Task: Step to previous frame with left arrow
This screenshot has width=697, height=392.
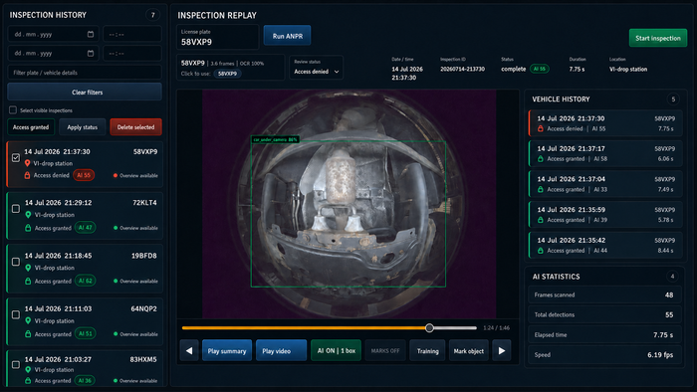Action: click(x=189, y=351)
